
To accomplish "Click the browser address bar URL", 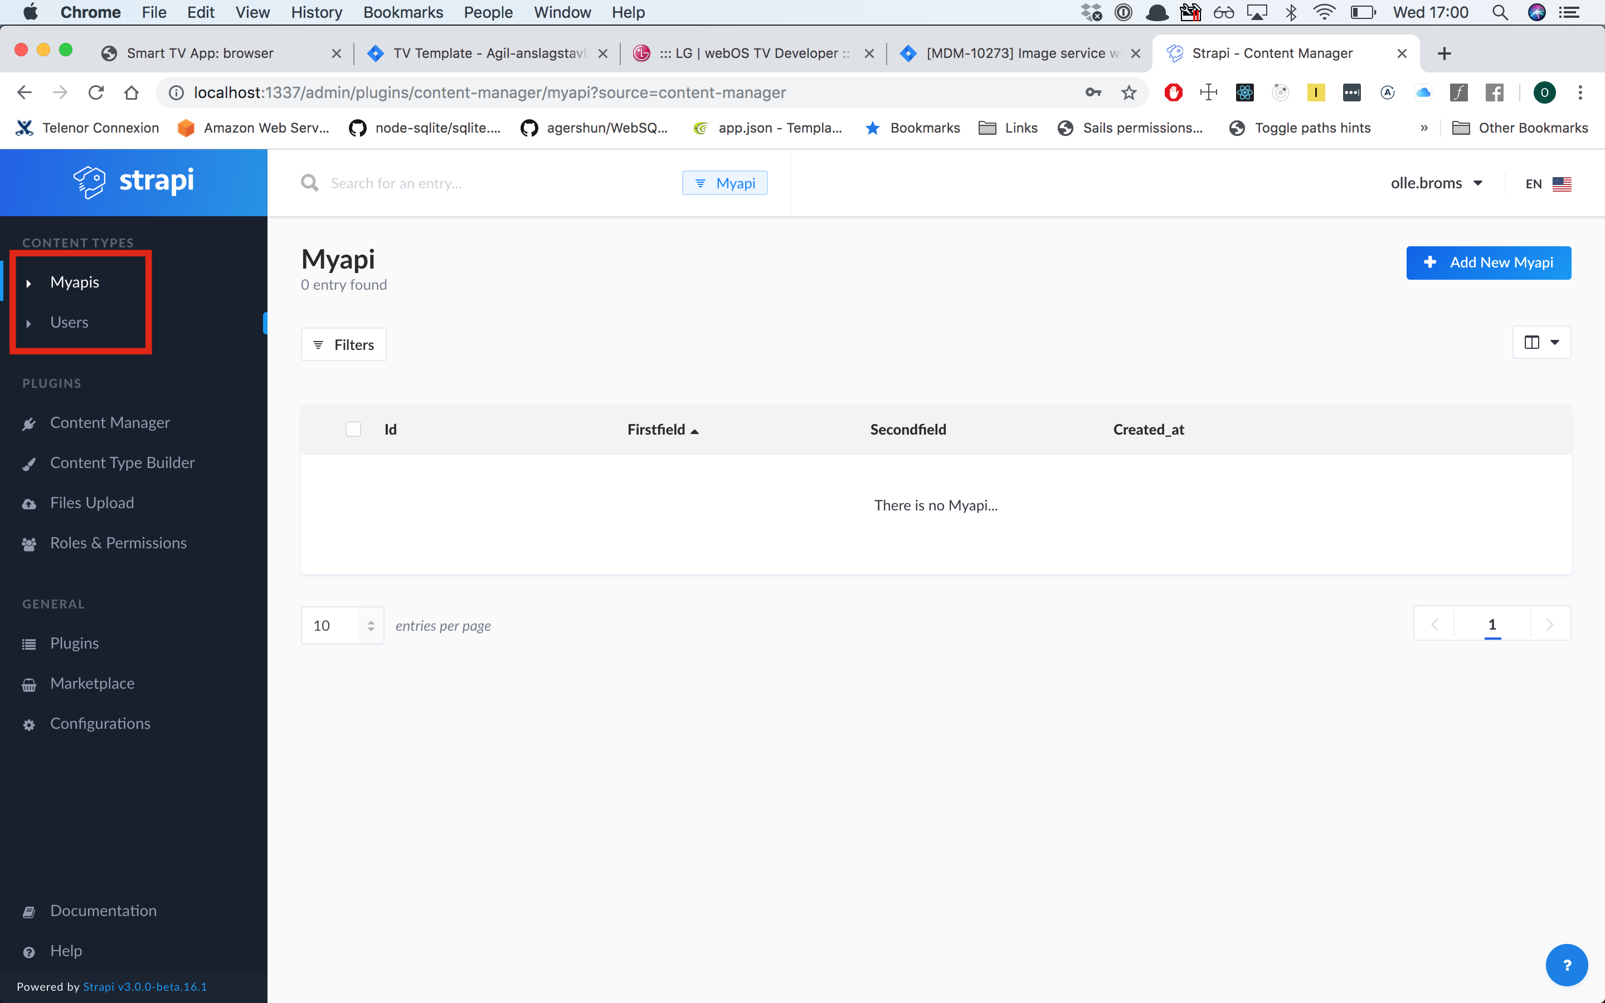I will (x=489, y=93).
